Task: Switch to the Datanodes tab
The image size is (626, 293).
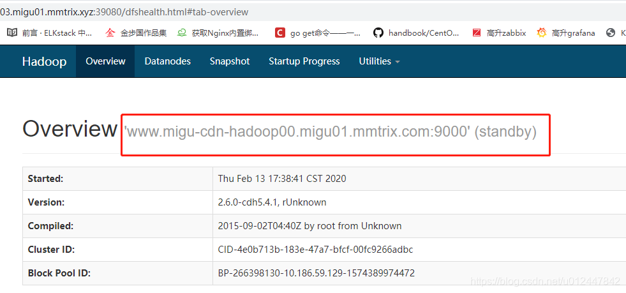Action: pos(168,61)
